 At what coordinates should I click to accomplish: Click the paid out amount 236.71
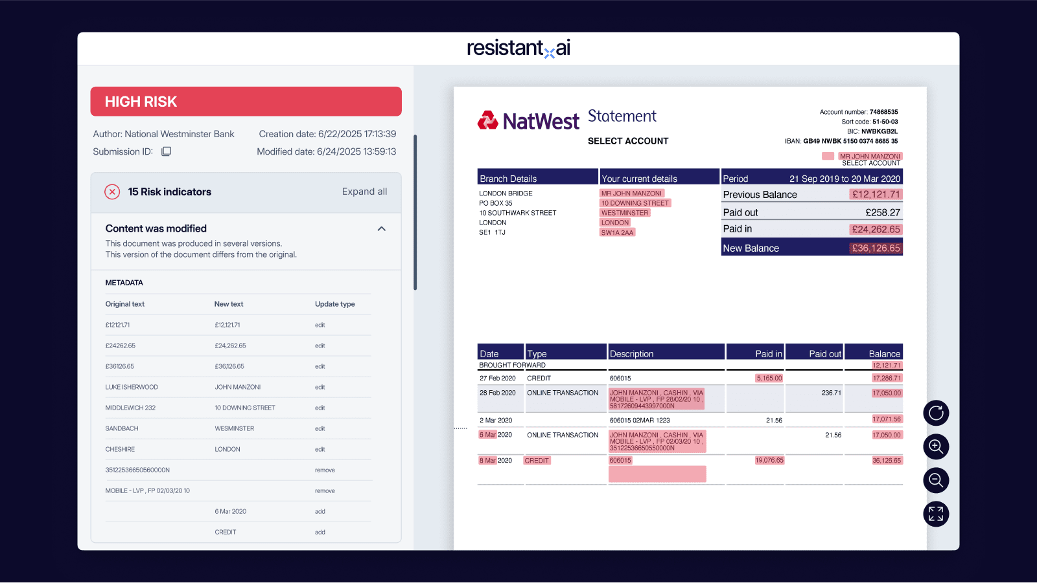pos(832,393)
